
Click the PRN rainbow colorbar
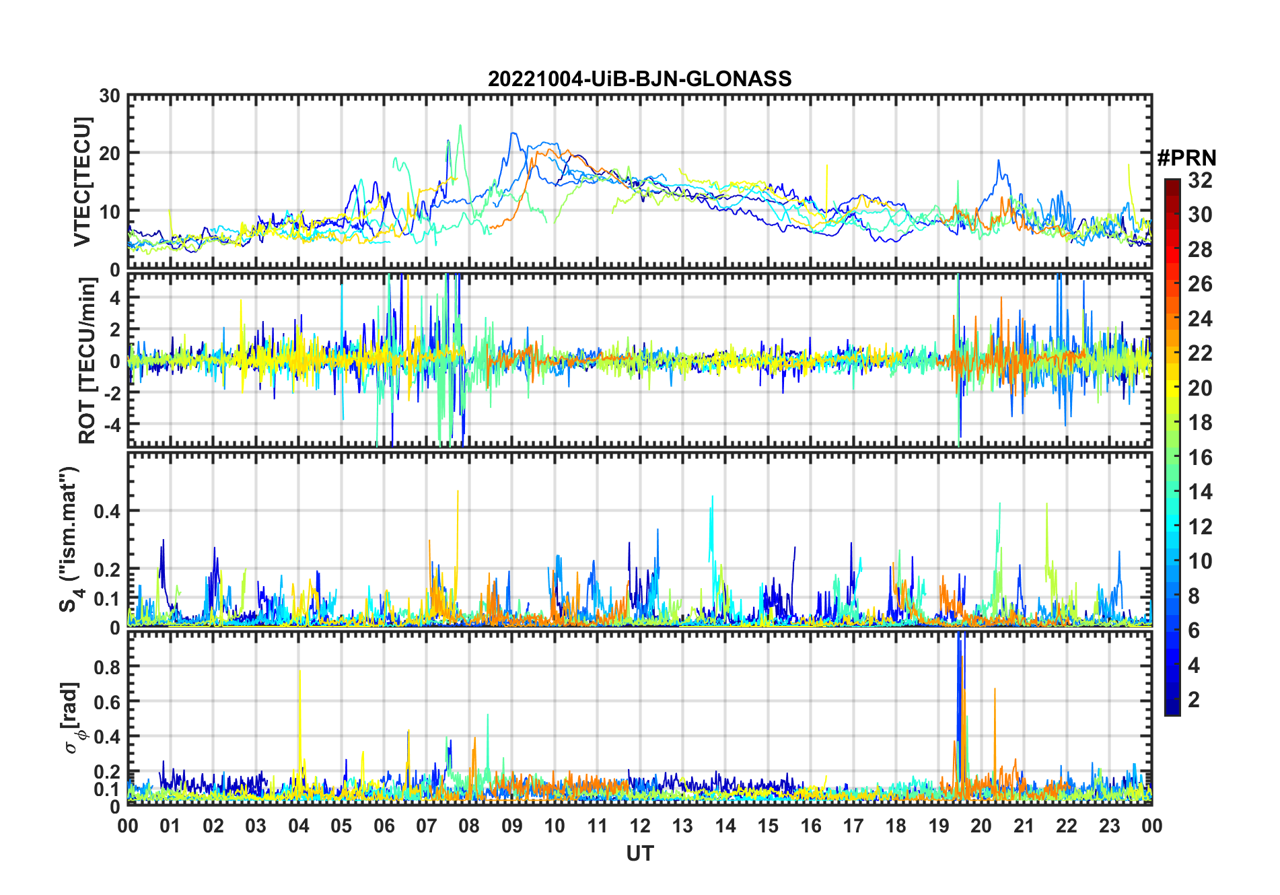1172,447
